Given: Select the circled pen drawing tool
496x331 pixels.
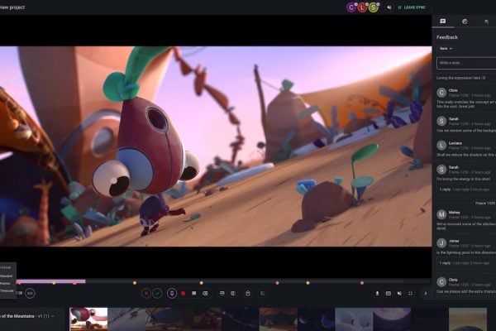Looking at the screenshot, I should click(172, 294).
